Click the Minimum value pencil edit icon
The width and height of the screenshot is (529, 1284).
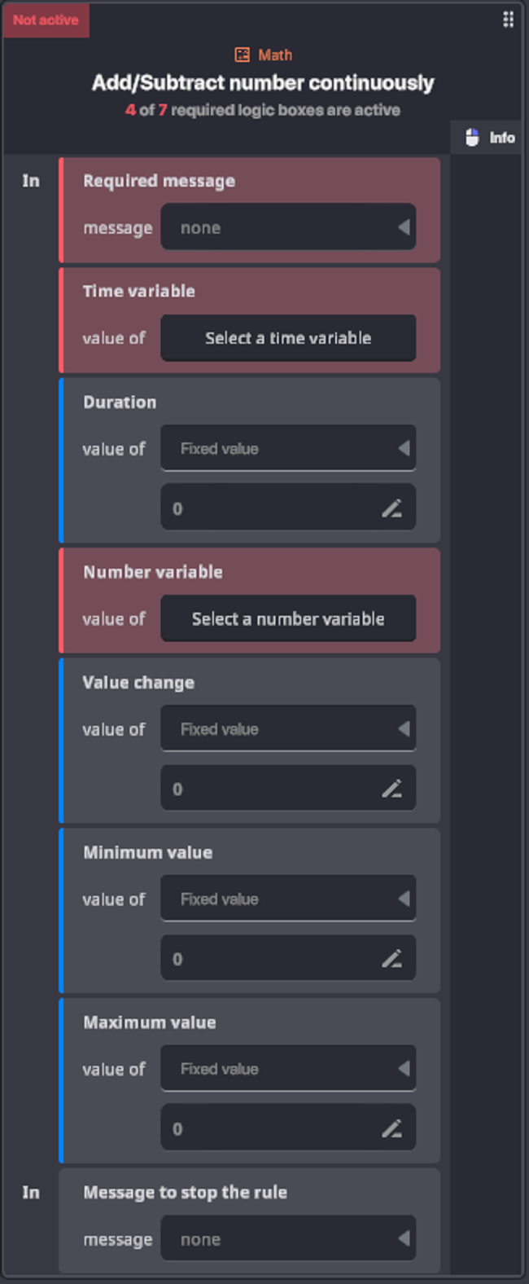coord(391,959)
